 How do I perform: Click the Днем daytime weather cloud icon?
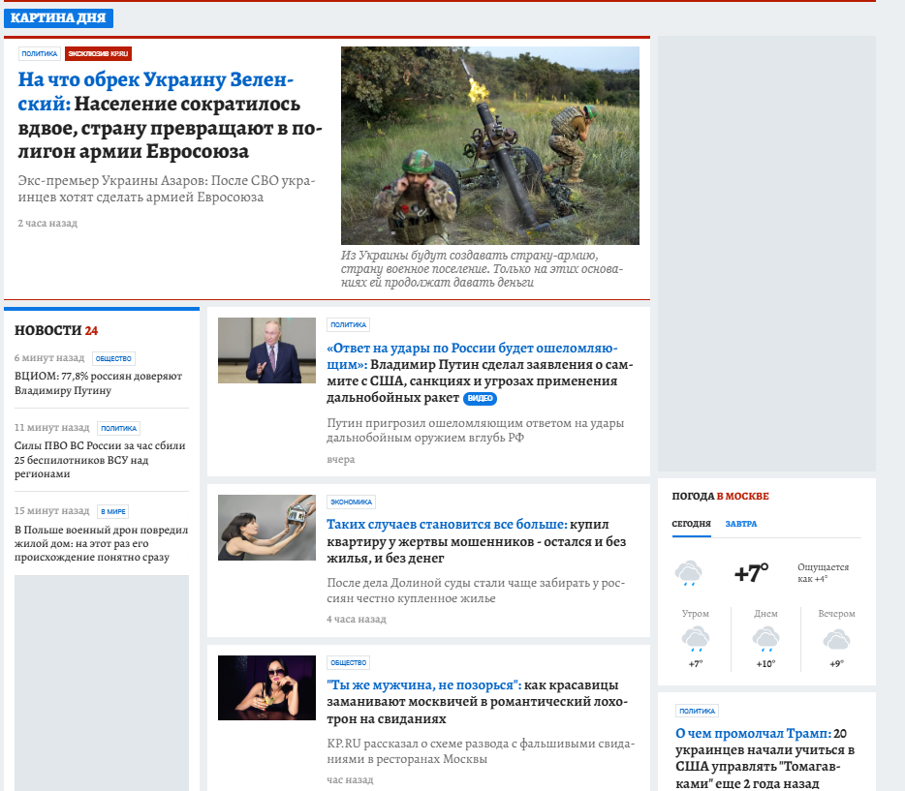coord(765,639)
